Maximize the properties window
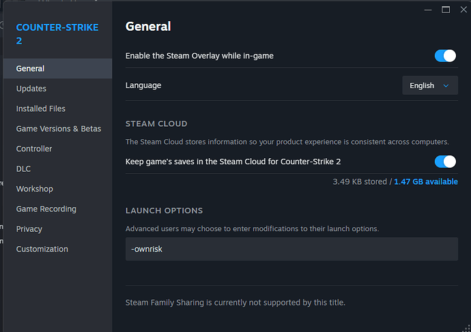The width and height of the screenshot is (471, 332). pyautogui.click(x=446, y=10)
